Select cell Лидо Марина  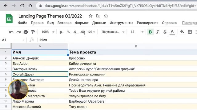40,101
